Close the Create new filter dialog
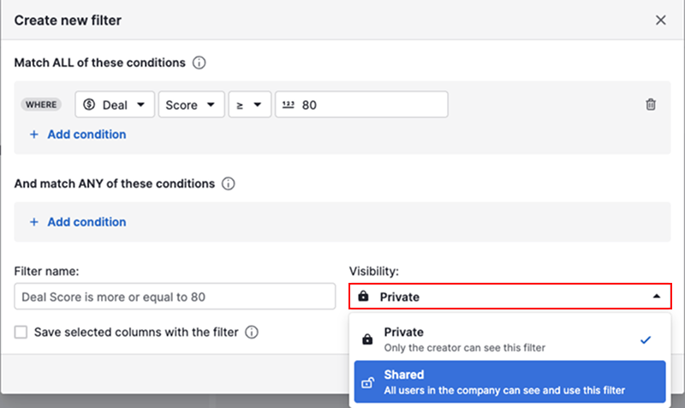This screenshot has height=408, width=685. (x=660, y=20)
